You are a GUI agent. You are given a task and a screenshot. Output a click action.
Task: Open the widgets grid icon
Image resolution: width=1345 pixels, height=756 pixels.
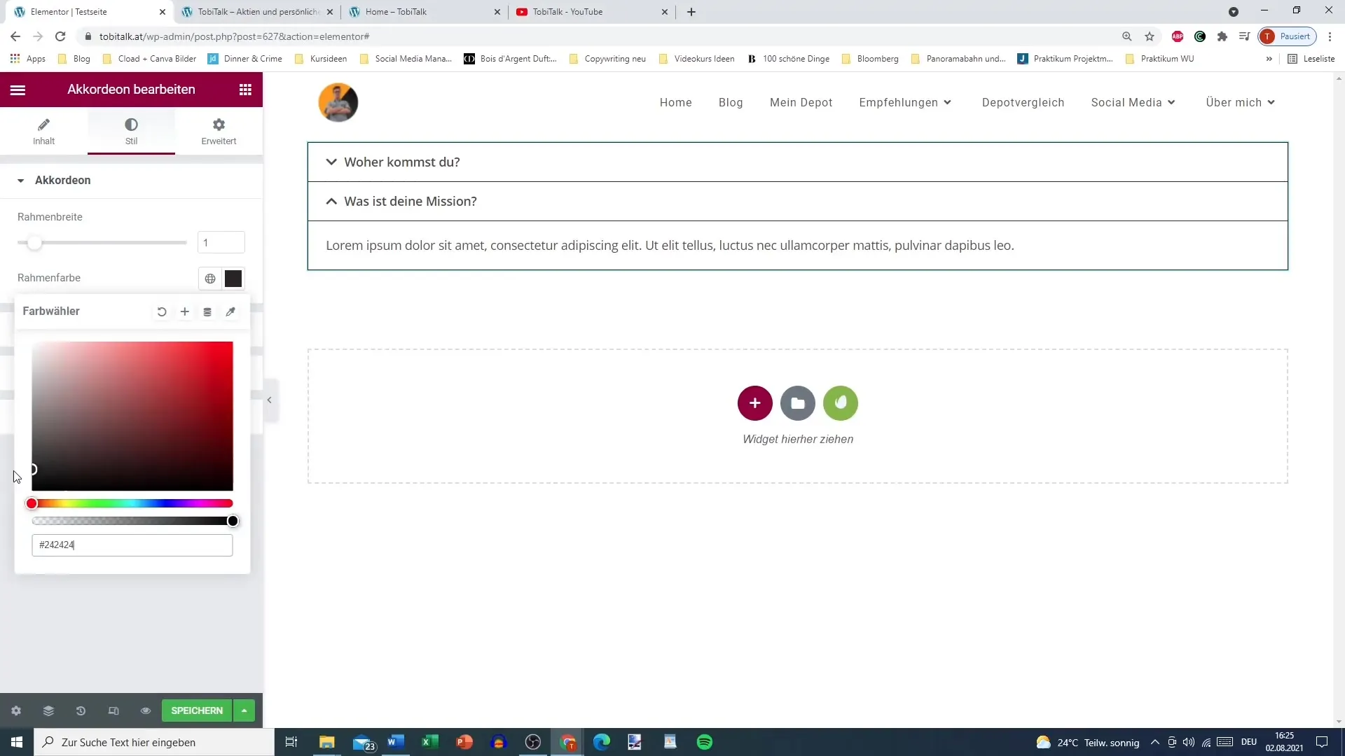click(245, 90)
